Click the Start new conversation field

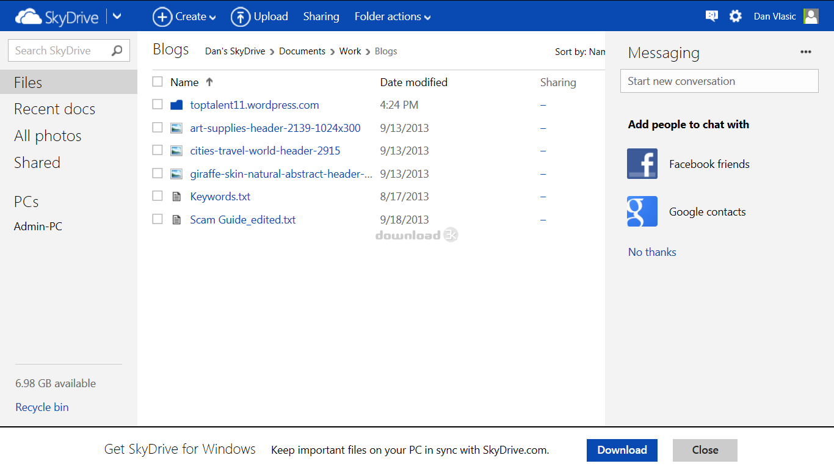[x=719, y=81]
